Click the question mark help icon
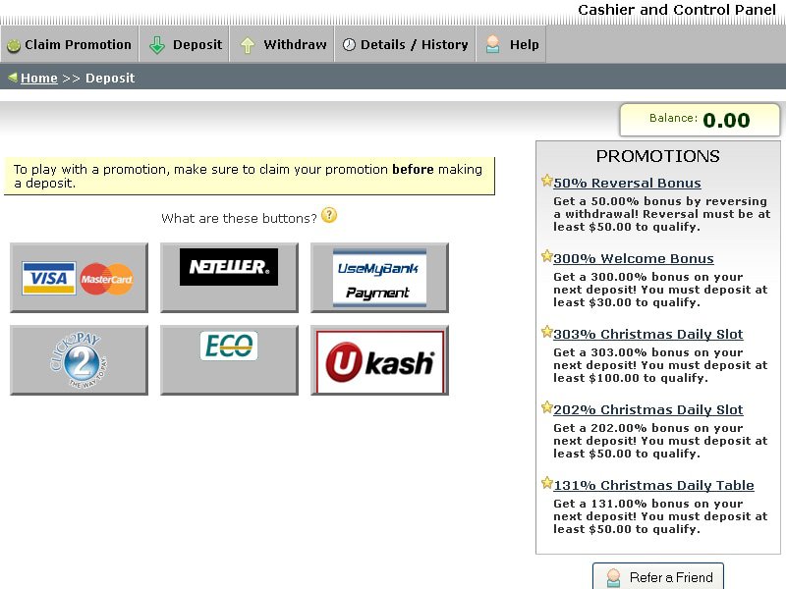 click(x=329, y=215)
